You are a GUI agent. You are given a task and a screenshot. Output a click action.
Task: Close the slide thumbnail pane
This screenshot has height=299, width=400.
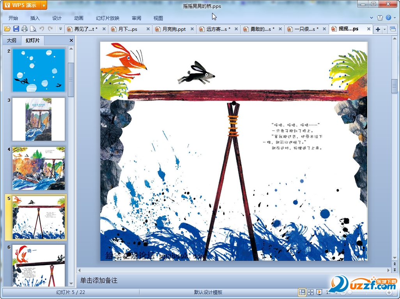coord(71,40)
